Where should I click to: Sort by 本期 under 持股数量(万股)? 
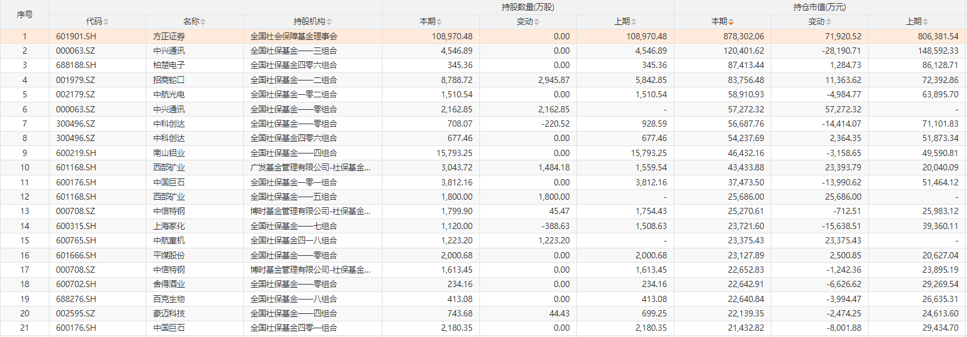(438, 22)
